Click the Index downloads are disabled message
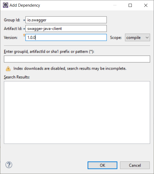This screenshot has width=154, height=174. (x=70, y=69)
